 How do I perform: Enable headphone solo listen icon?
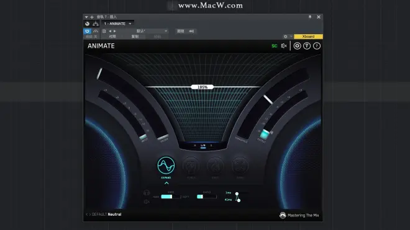click(147, 193)
